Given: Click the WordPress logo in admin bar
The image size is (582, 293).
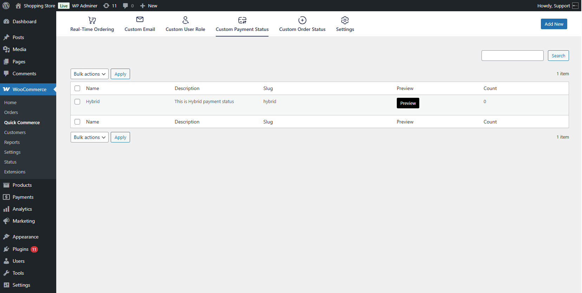Looking at the screenshot, I should click(x=6, y=6).
